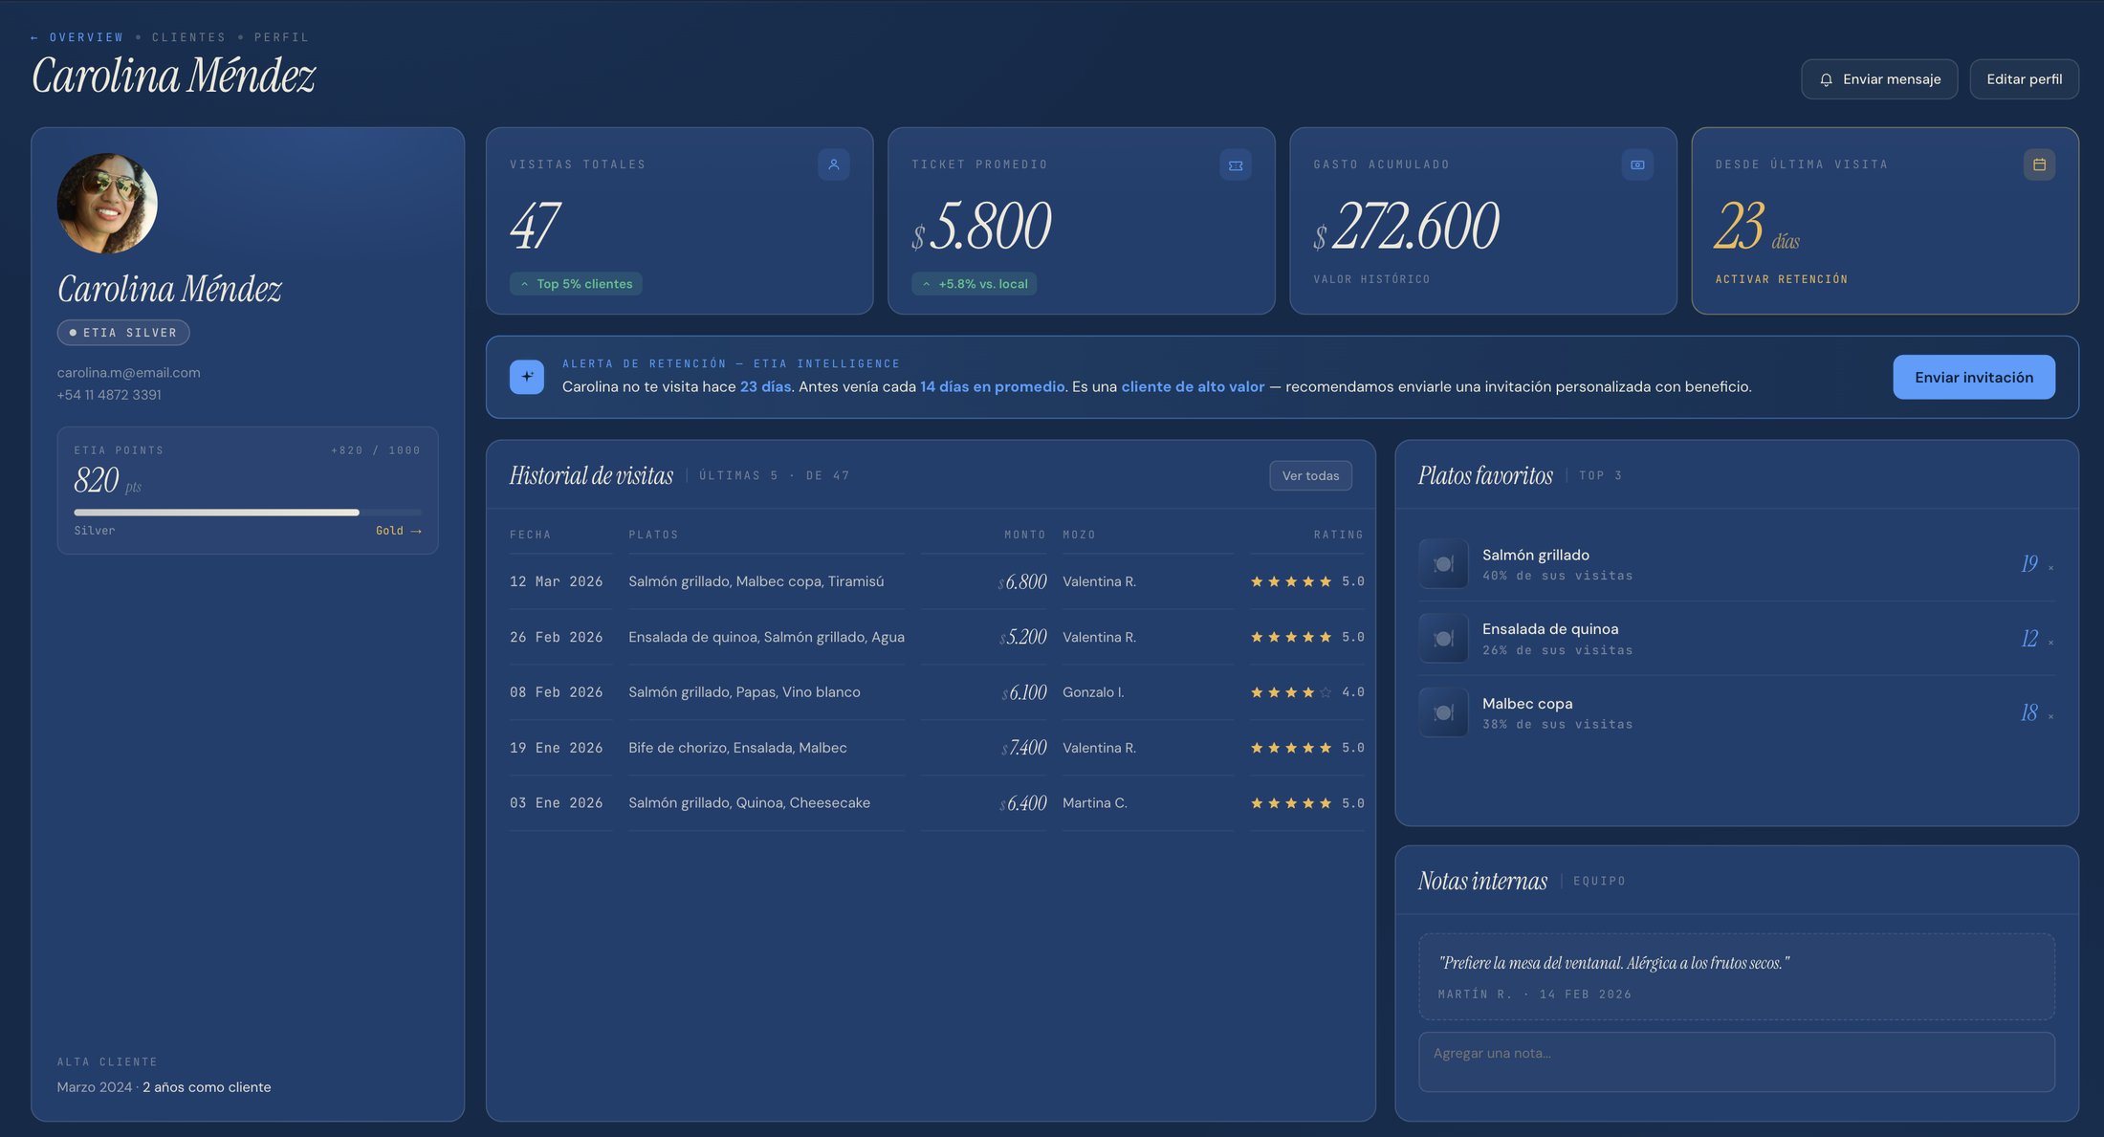The height and width of the screenshot is (1137, 2104).
Task: Send the invitation with Enviar invitación
Action: coord(1974,377)
